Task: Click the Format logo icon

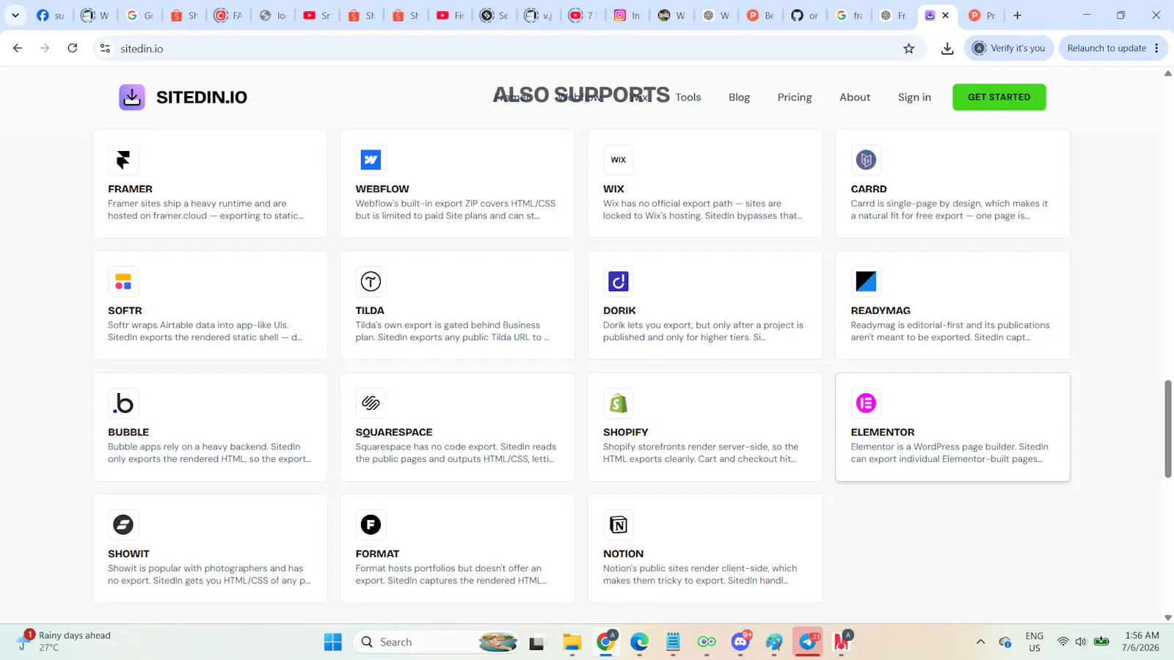Action: pos(371,524)
